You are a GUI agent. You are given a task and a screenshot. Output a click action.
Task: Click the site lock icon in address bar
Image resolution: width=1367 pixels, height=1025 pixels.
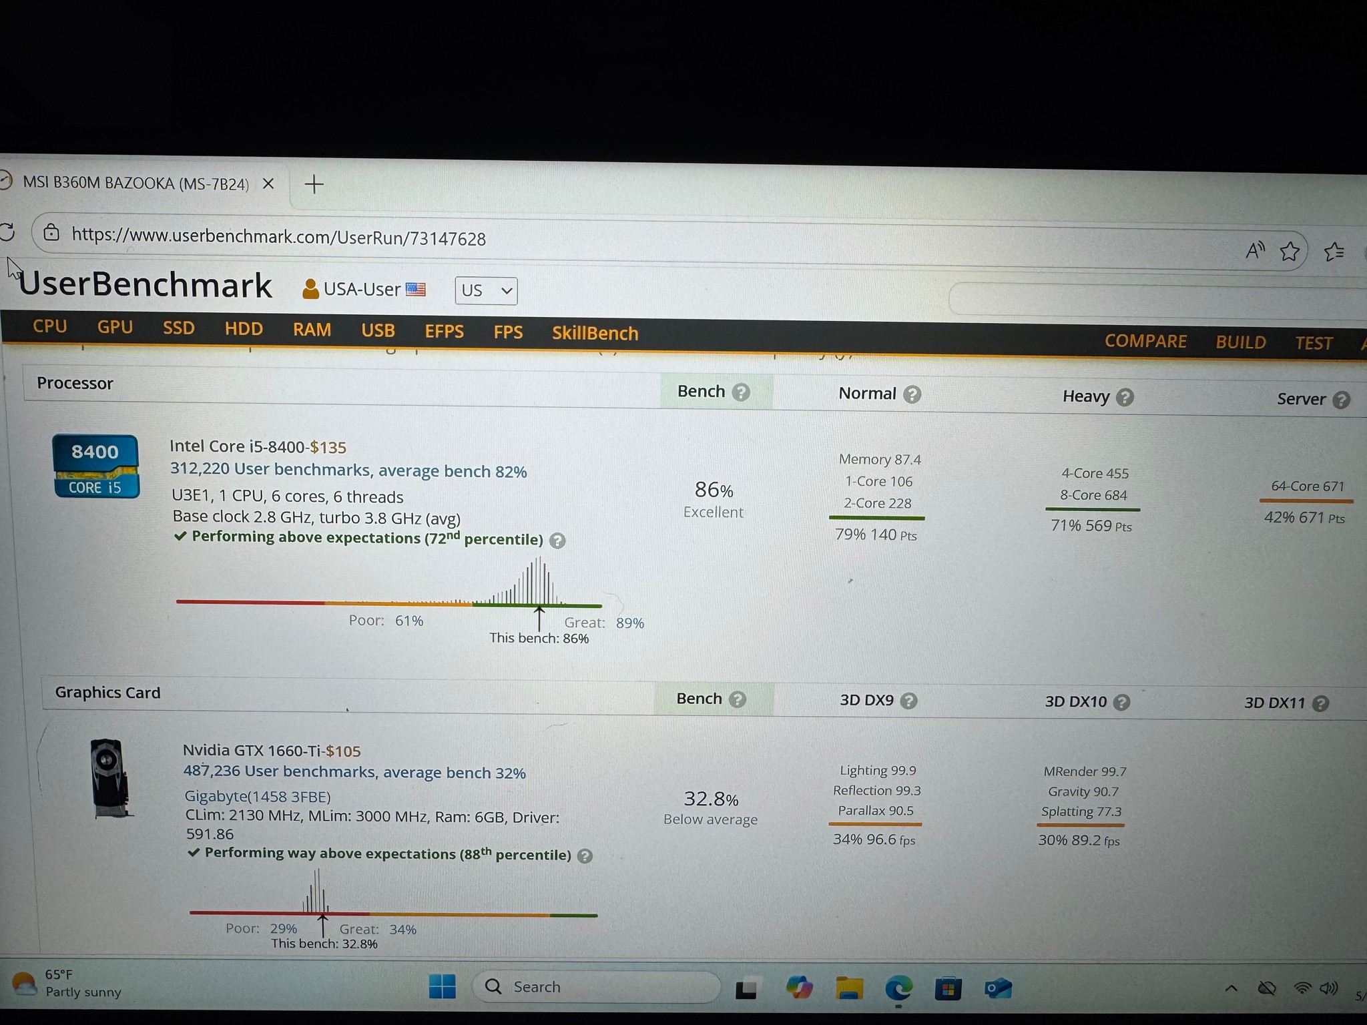[51, 233]
